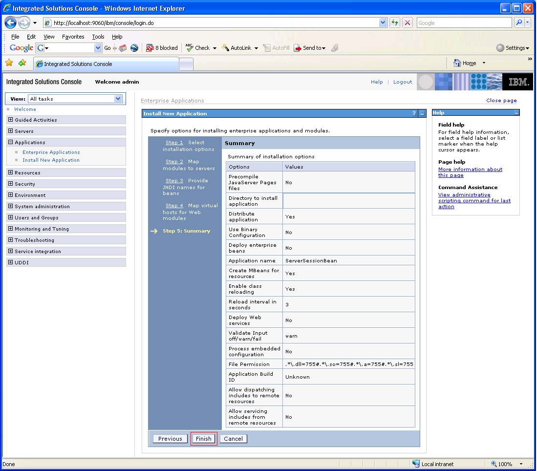Expand the Resources tree node
Screen dimensions: 537x471
(10, 172)
